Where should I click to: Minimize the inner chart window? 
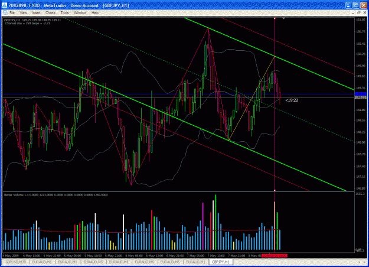pyautogui.click(x=352, y=13)
